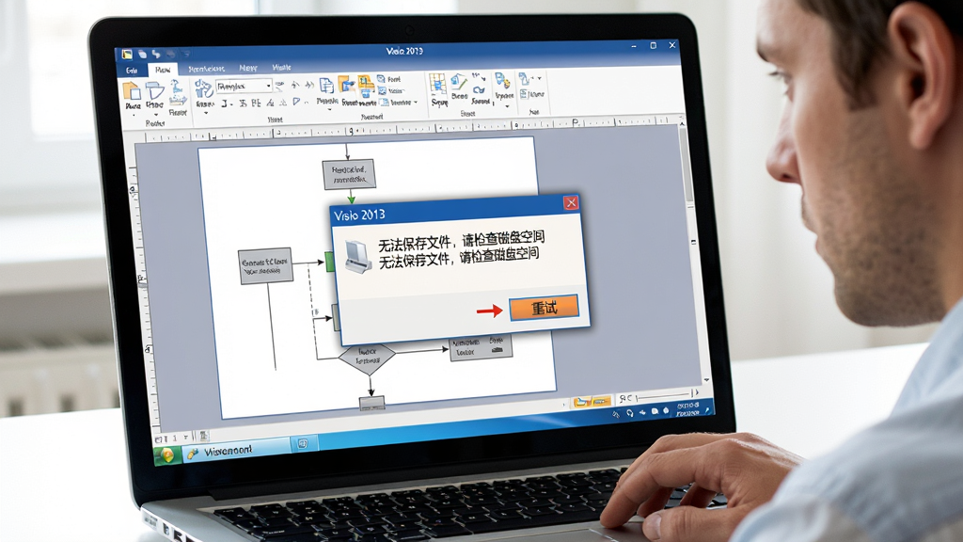Image resolution: width=963 pixels, height=542 pixels.
Task: Open the small dropdown above the link icon
Action: tap(483, 78)
